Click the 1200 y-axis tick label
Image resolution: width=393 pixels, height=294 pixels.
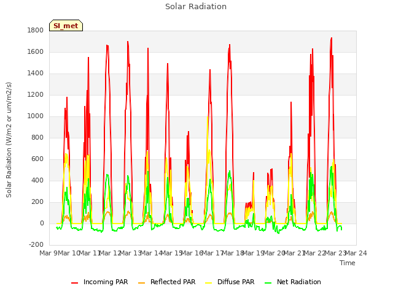click(x=36, y=95)
